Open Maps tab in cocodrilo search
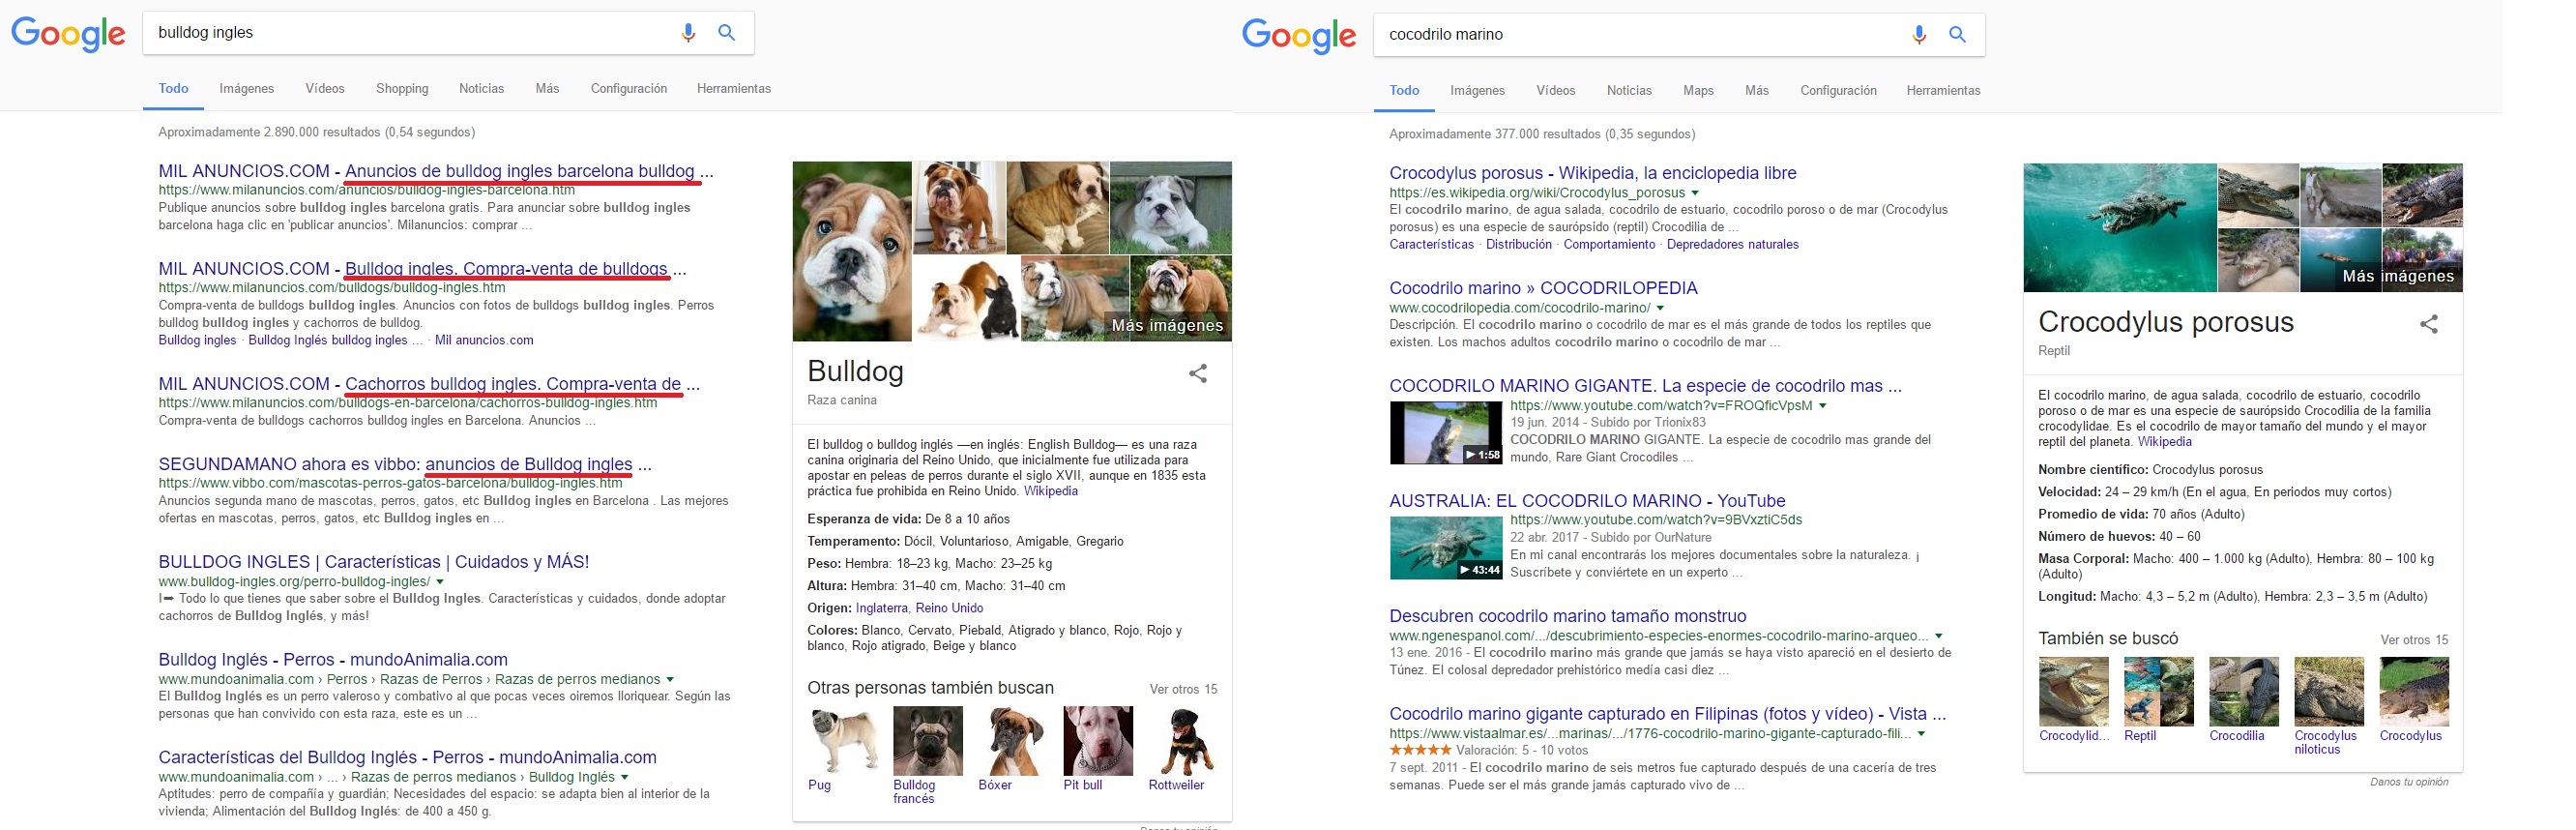Image resolution: width=2576 pixels, height=830 pixels. (1698, 91)
